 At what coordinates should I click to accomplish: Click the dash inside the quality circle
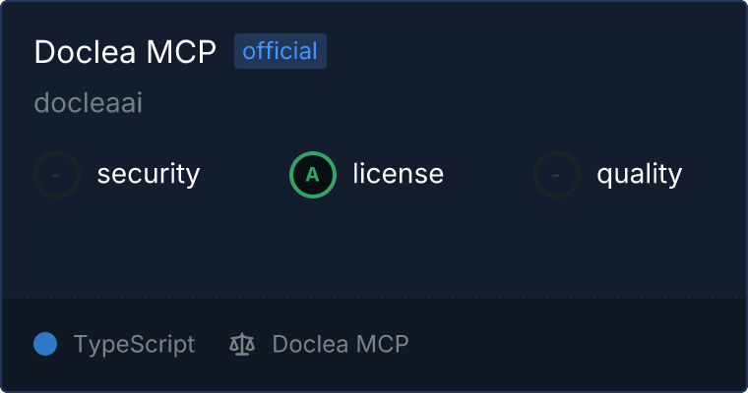tap(555, 175)
